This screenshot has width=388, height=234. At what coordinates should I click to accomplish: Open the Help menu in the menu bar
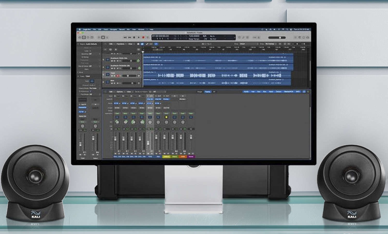(151, 29)
